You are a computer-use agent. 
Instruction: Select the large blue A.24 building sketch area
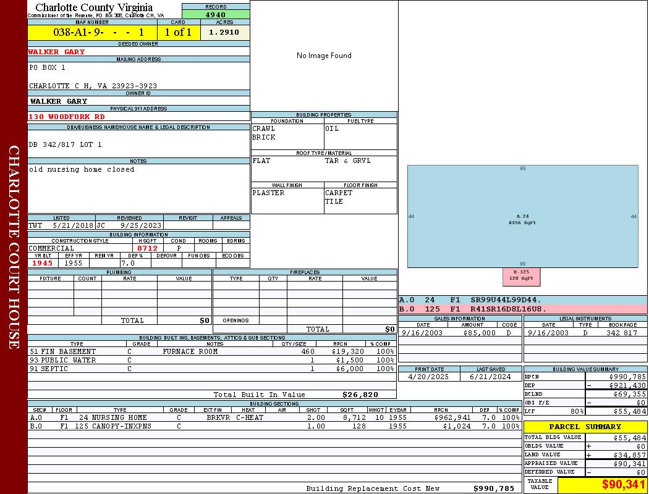[522, 216]
